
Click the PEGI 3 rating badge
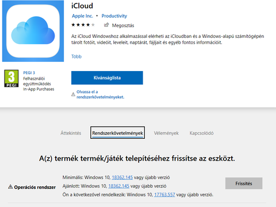(x=11, y=79)
